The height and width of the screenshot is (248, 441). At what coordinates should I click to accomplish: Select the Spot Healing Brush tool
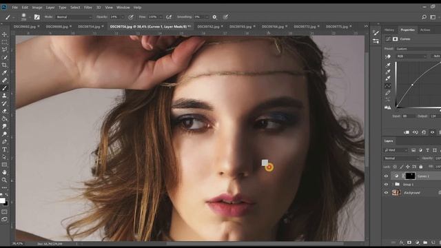(4, 81)
